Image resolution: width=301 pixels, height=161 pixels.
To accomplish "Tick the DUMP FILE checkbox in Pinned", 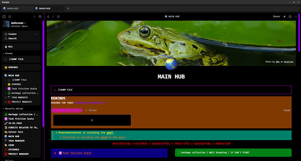I will point(6,59).
